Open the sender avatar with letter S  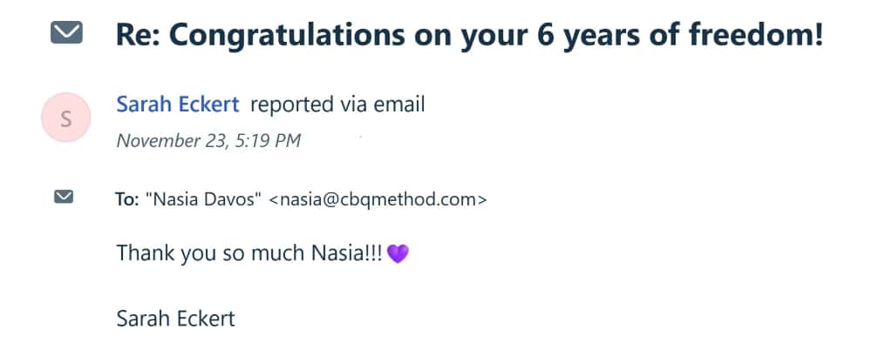(66, 120)
